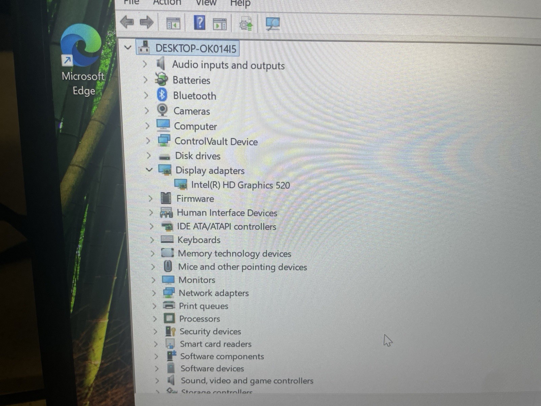Select the Monitors label
The image size is (541, 406).
point(197,280)
